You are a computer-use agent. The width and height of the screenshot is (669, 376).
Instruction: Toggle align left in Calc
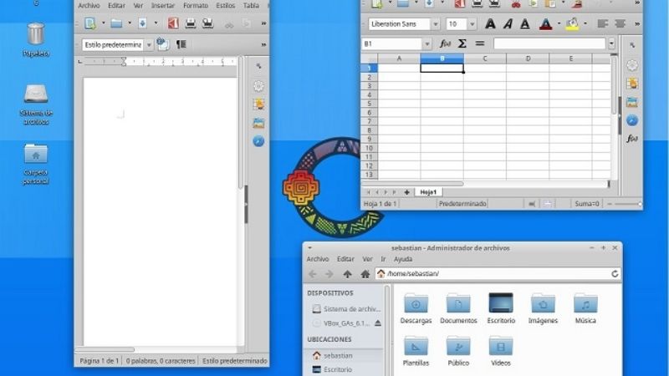602,24
